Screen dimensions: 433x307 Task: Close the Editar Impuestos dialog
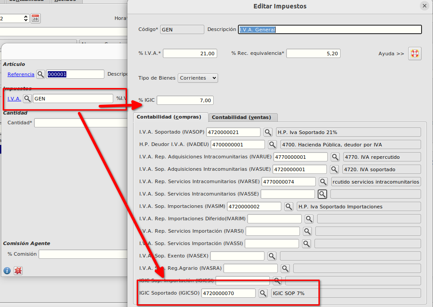425,6
